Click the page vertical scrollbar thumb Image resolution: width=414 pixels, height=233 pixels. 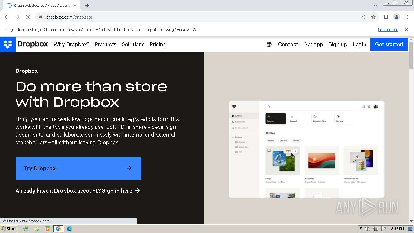(411, 55)
